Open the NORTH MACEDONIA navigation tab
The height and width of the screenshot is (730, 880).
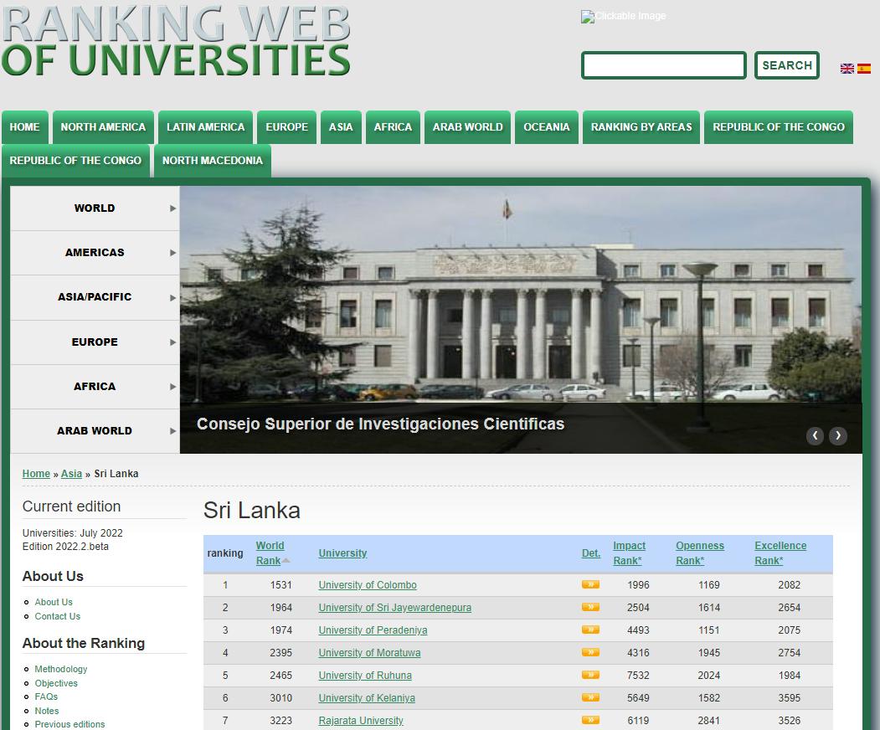(x=212, y=161)
